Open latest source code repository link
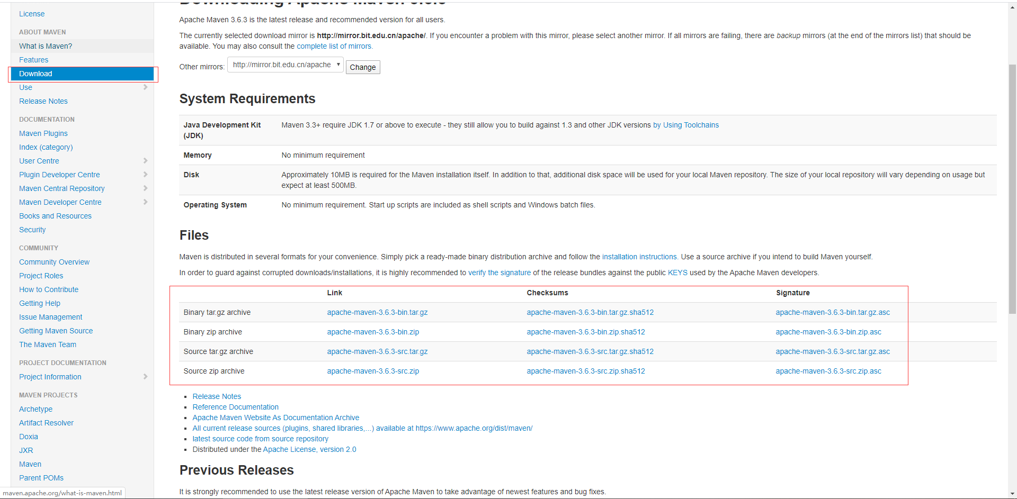This screenshot has height=499, width=1017. pyautogui.click(x=260, y=439)
